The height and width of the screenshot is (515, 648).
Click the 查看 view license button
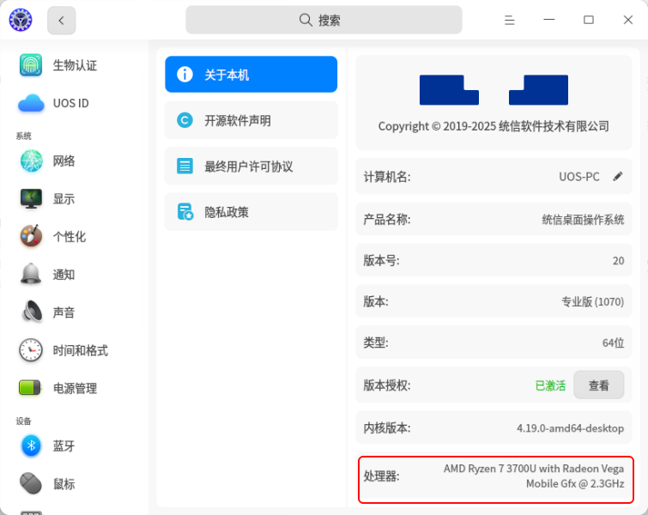coord(599,385)
